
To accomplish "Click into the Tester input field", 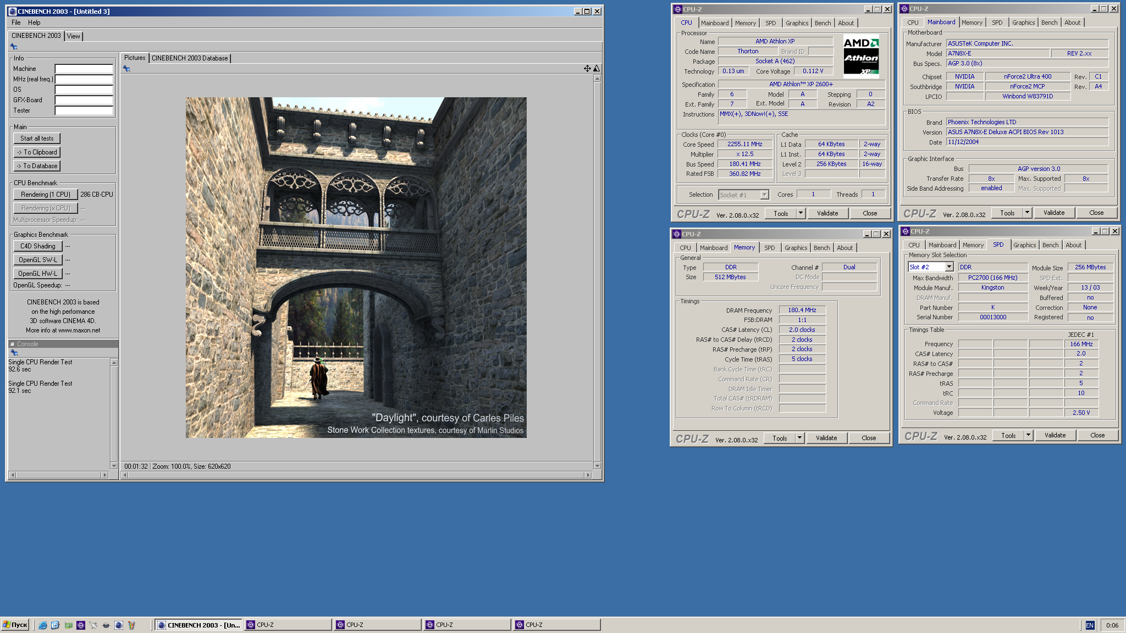I will pos(84,110).
